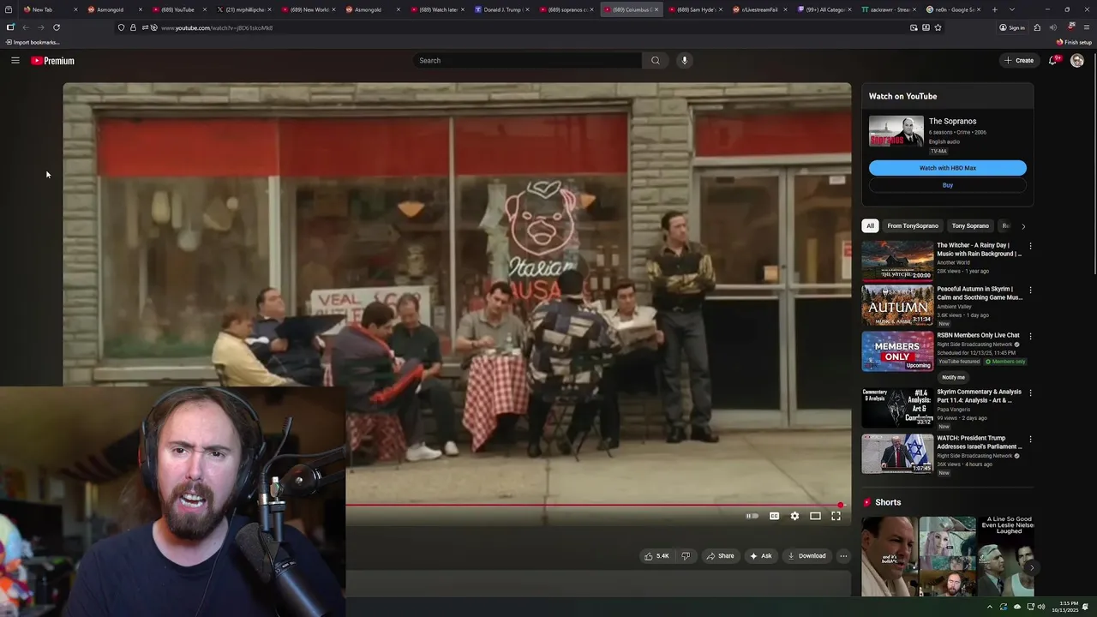Image resolution: width=1097 pixels, height=617 pixels.
Task: Start voice search with the microphone icon
Action: coord(684,61)
